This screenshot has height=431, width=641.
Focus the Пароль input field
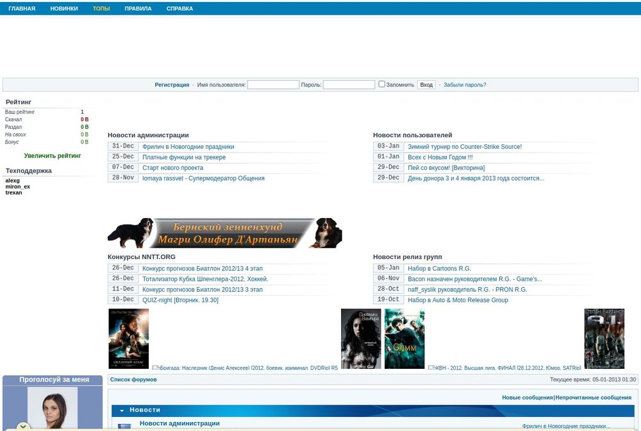[349, 85]
